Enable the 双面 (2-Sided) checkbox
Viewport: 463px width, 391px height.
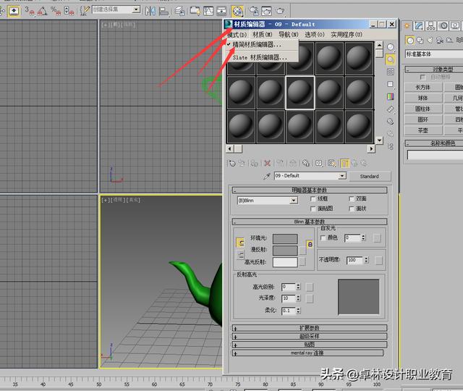click(352, 199)
